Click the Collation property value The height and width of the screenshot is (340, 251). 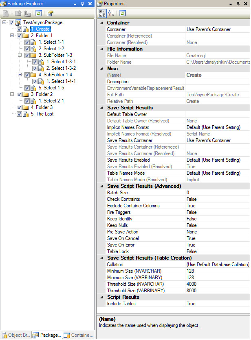point(218,264)
